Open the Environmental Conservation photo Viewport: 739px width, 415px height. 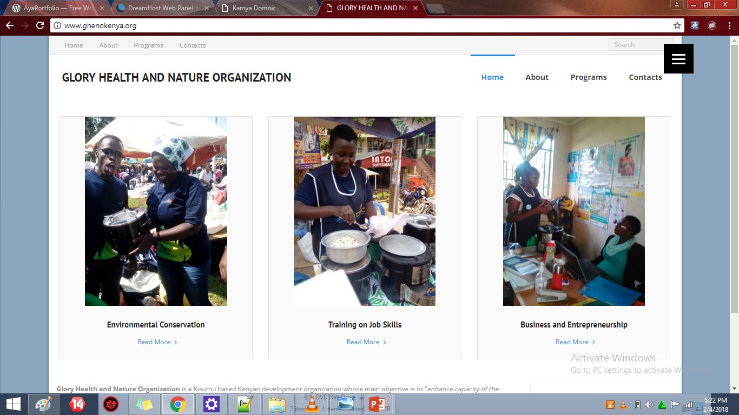click(x=156, y=211)
